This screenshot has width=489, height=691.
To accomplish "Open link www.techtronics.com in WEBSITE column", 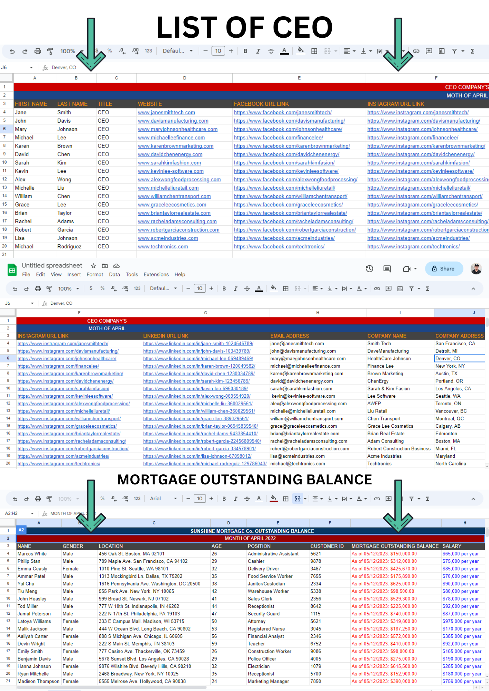I will (163, 246).
